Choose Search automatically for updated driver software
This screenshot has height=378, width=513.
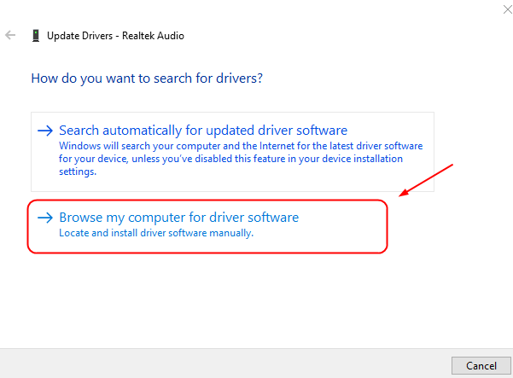coord(203,131)
